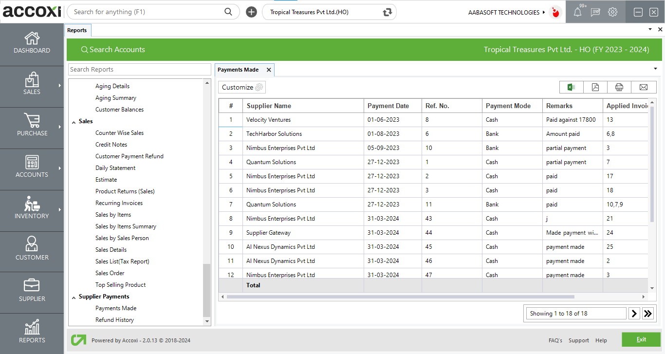Viewport: 665px width, 354px height.
Task: Click the horizontal table scrollbar
Action: tap(399, 297)
